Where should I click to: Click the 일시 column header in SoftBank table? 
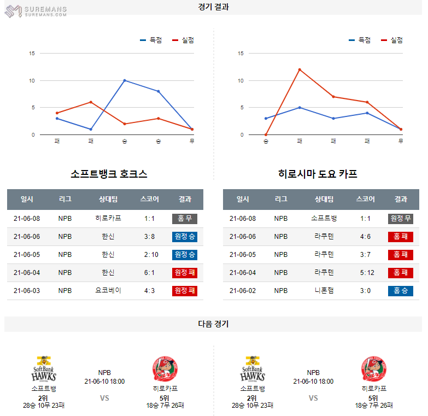click(x=27, y=200)
